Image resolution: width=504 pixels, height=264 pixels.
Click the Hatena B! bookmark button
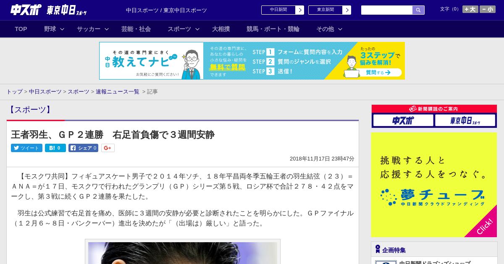coord(55,148)
